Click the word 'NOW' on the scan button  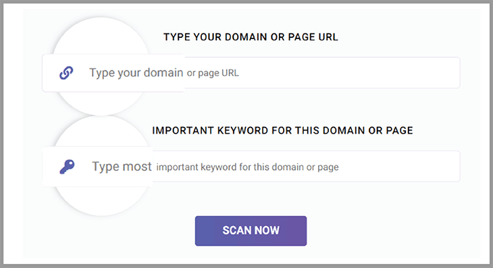point(267,231)
